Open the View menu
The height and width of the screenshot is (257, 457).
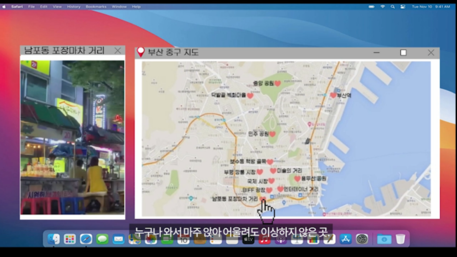click(57, 6)
